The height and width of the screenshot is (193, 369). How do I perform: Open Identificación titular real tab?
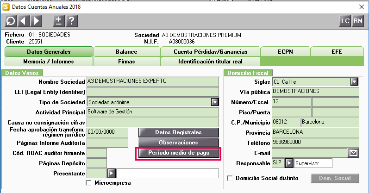pos(210,62)
